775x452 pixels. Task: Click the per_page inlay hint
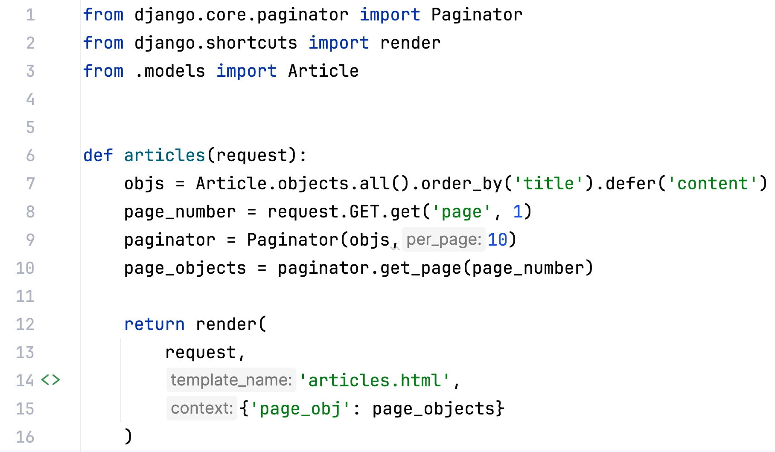443,240
